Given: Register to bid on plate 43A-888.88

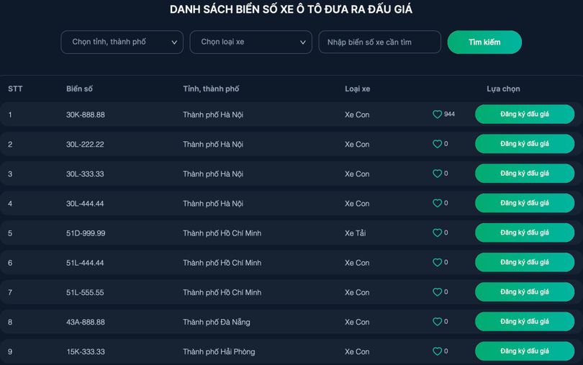Looking at the screenshot, I should coord(524,322).
